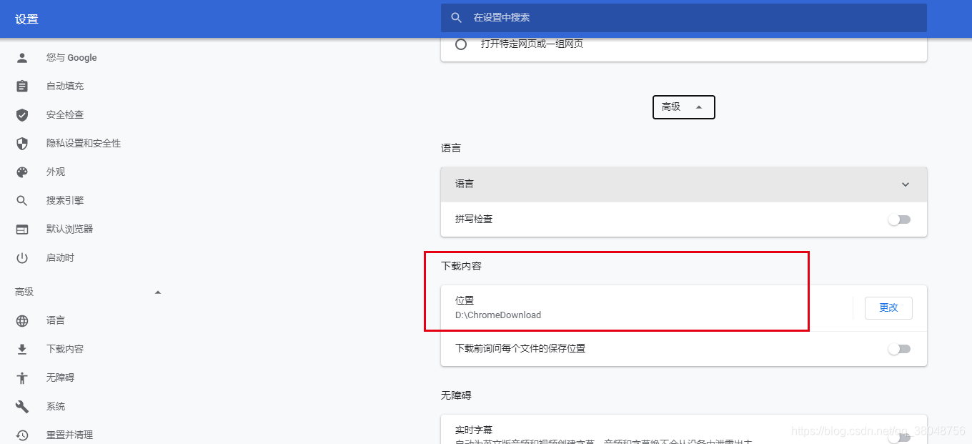This screenshot has height=444, width=972.
Task: Select 系统 in the sidebar menu
Action: tap(55, 405)
